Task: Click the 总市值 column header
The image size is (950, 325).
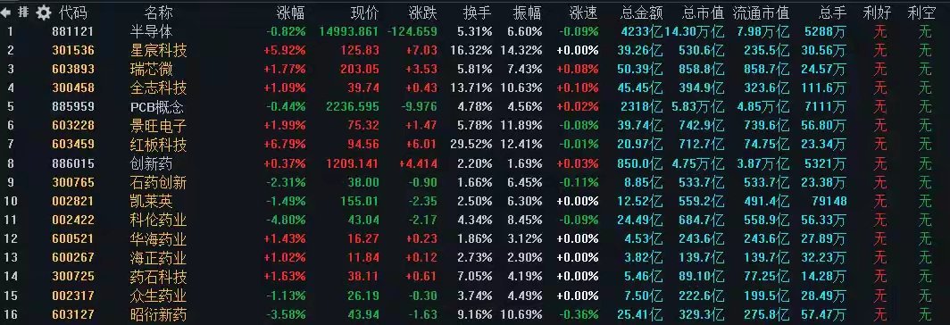Action: 703,12
